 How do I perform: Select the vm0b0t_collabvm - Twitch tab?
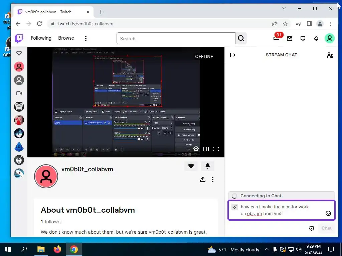pyautogui.click(x=53, y=12)
